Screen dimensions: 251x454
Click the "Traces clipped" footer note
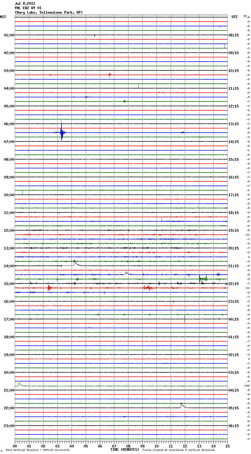[178, 450]
